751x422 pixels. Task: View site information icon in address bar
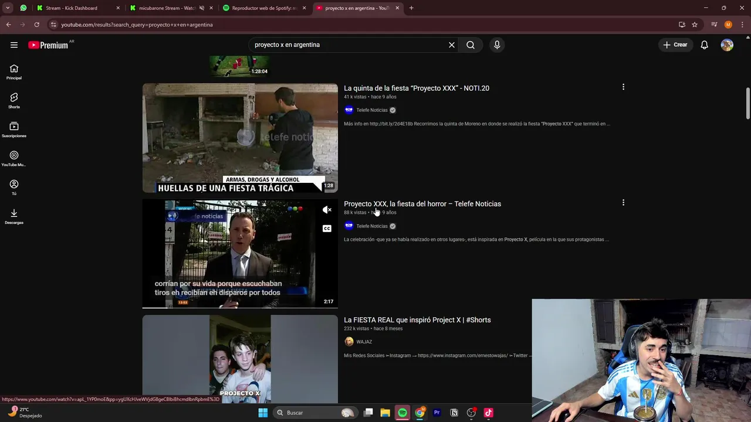click(53, 25)
